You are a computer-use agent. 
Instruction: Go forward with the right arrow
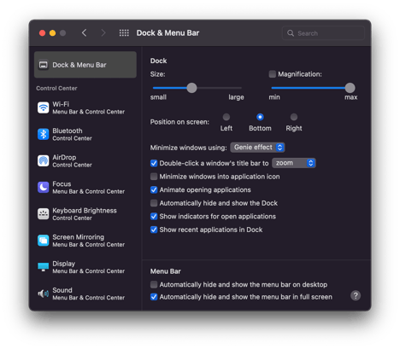103,33
